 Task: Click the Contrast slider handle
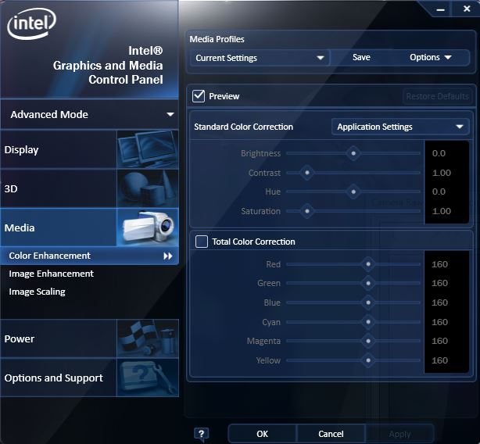tap(307, 173)
